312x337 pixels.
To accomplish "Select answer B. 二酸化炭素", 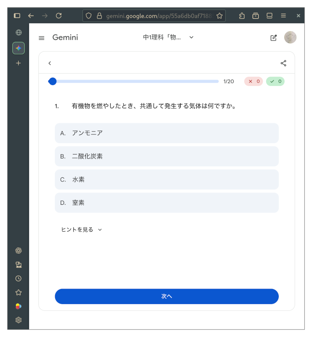I will [x=166, y=156].
